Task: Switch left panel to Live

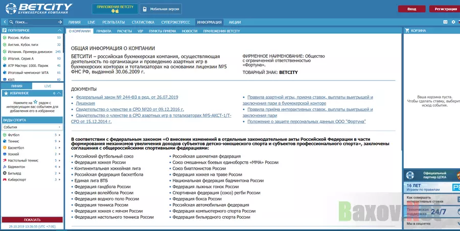Action: [x=48, y=86]
